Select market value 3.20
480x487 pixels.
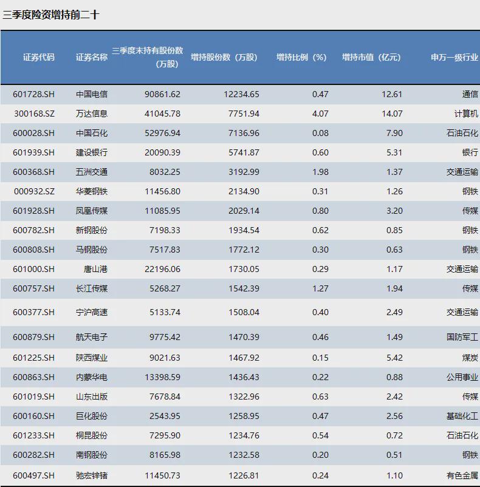pyautogui.click(x=394, y=211)
